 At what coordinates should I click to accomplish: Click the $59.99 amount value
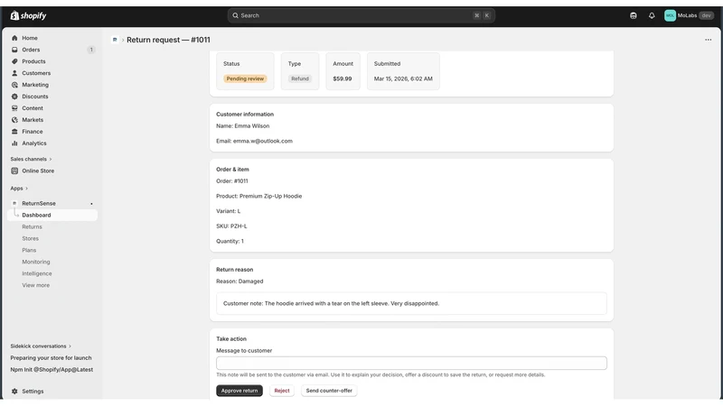point(343,78)
